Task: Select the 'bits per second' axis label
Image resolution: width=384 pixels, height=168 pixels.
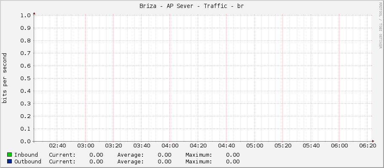Action: coord(4,78)
